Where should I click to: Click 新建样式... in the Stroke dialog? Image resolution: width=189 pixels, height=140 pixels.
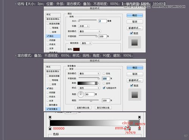(135, 28)
